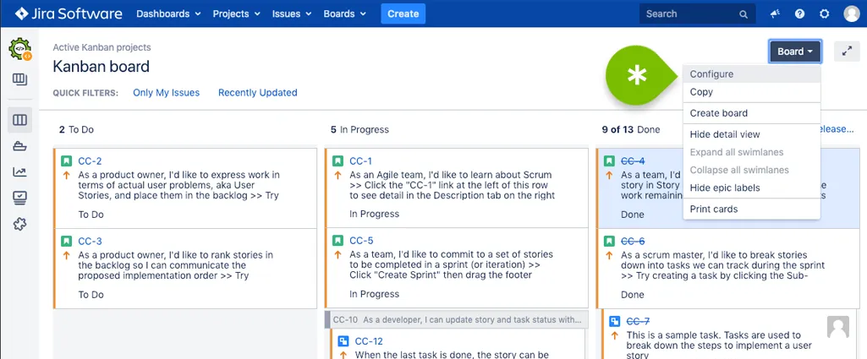Select the CC-5 card status In Progress

(375, 295)
